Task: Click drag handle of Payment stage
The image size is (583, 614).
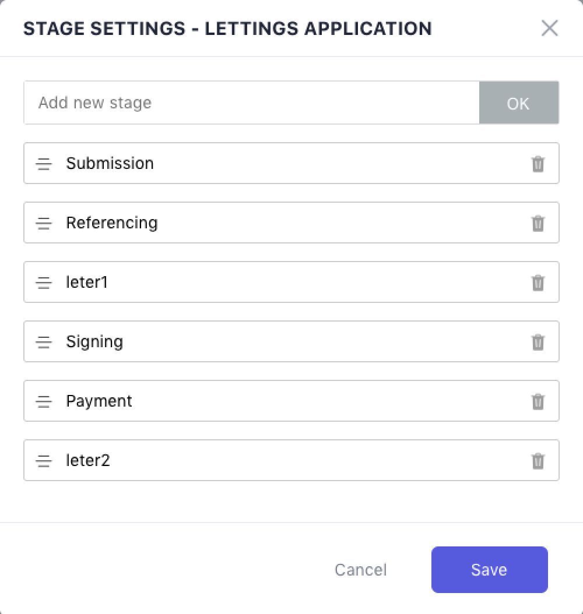Action: 44,401
